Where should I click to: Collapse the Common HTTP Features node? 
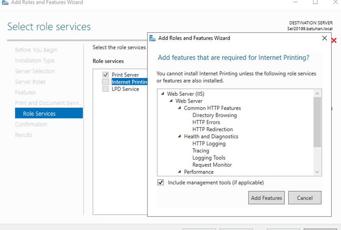click(x=180, y=108)
